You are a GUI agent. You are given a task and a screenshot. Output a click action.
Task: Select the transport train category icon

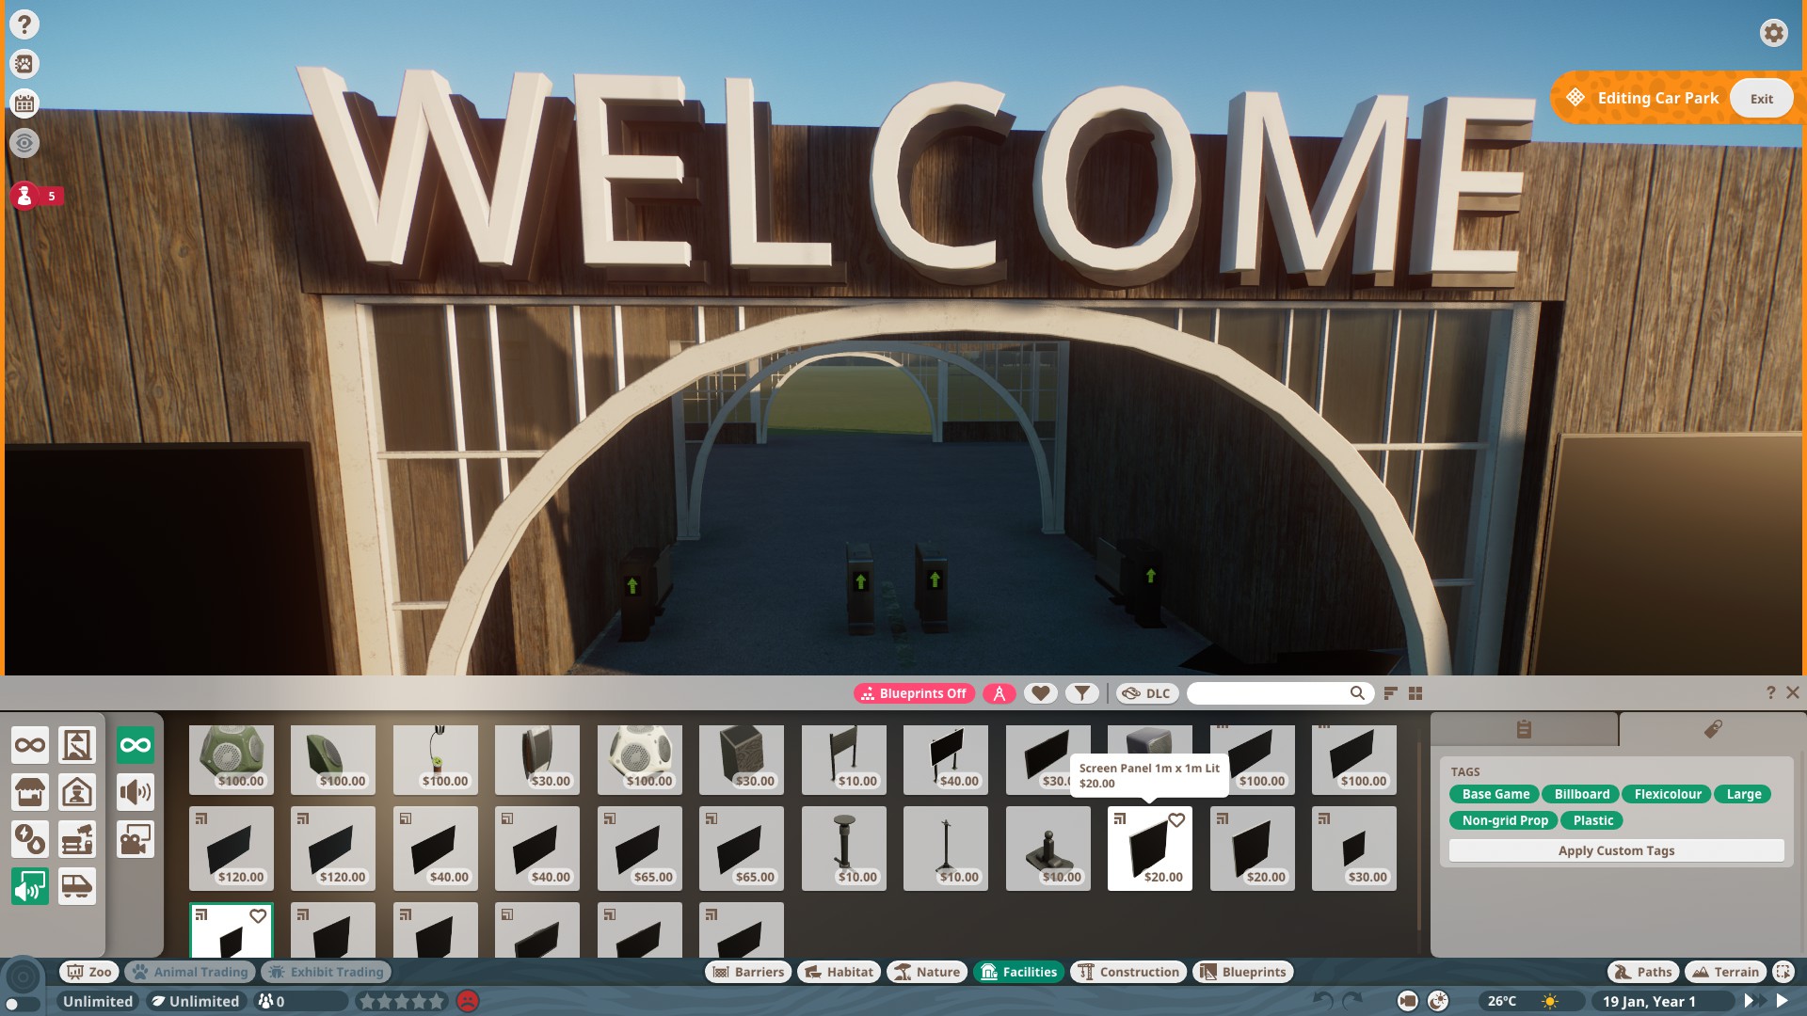coord(77,886)
